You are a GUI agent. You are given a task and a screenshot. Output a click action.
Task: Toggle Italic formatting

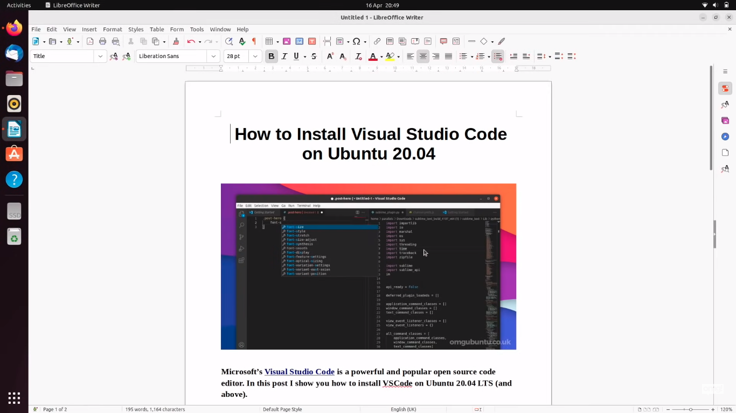[x=284, y=56]
